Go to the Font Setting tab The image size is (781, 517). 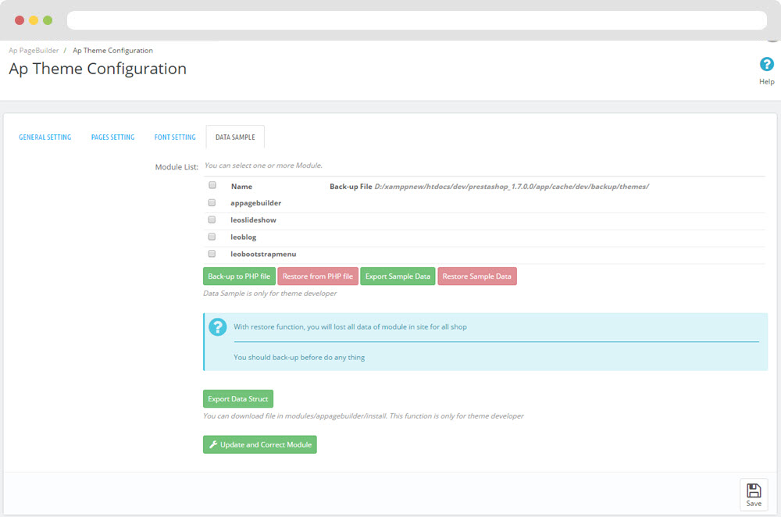click(175, 137)
